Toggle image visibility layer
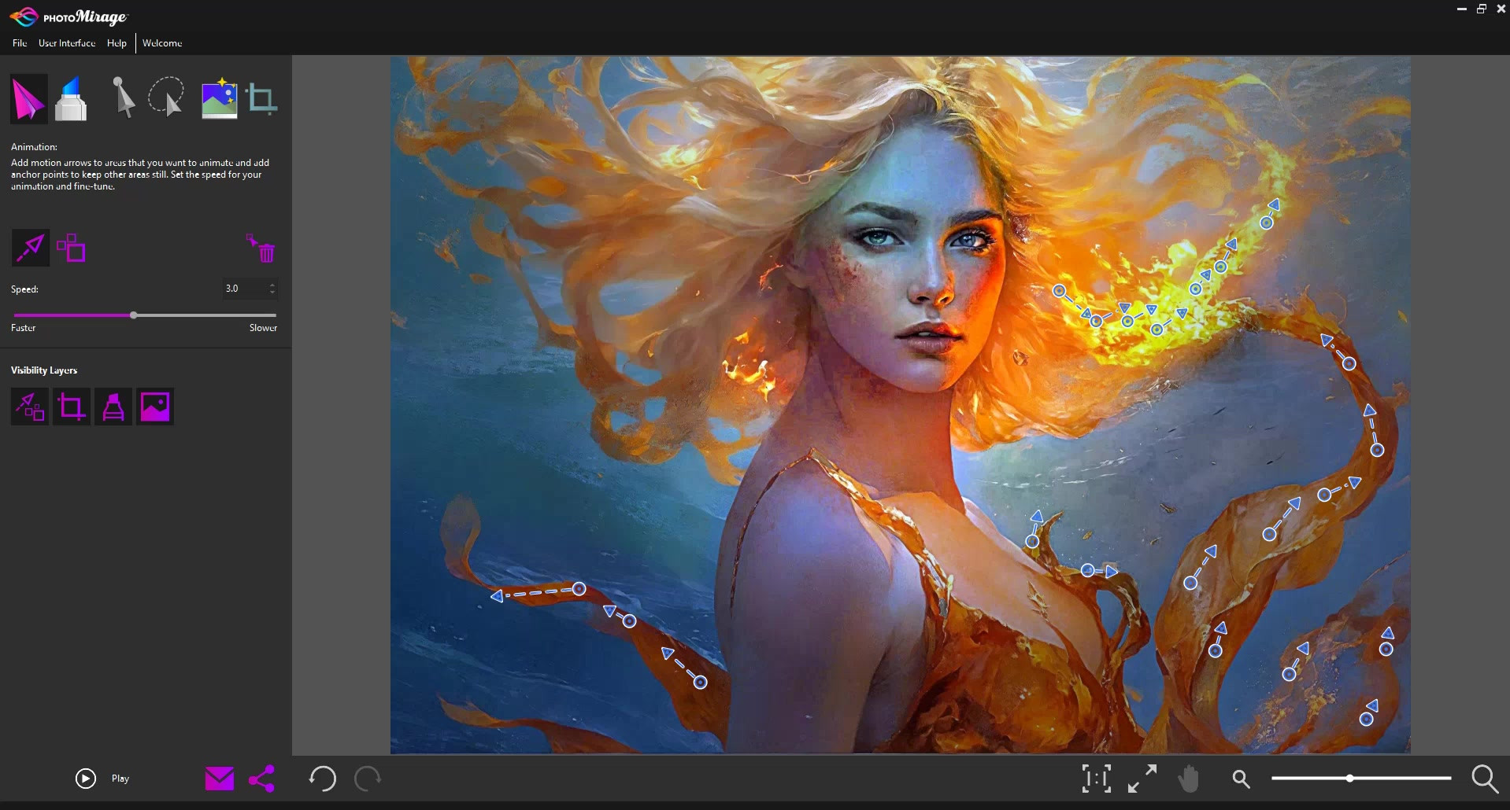The height and width of the screenshot is (810, 1510). click(155, 407)
